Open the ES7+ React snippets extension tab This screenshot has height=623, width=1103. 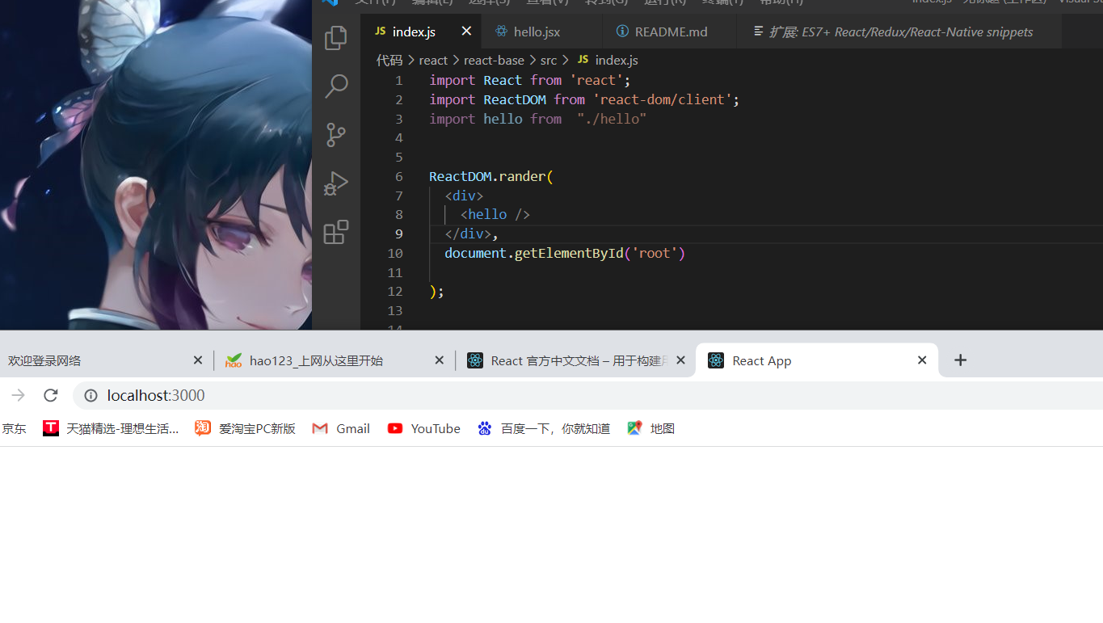coord(899,32)
